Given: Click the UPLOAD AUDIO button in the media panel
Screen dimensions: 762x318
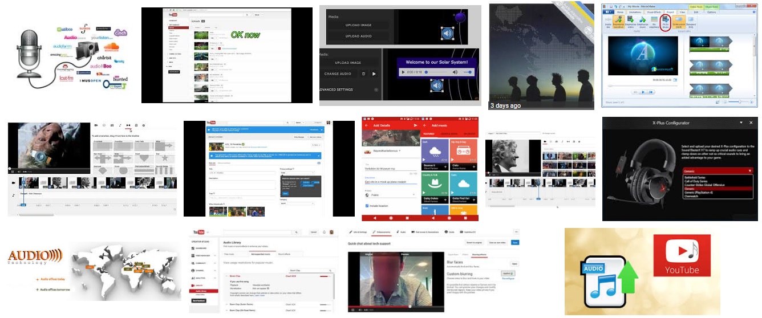Looking at the screenshot, I should [359, 36].
